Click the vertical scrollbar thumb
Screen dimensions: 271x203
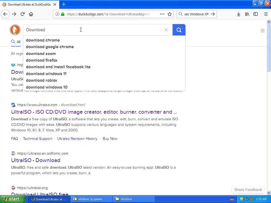tap(269, 48)
